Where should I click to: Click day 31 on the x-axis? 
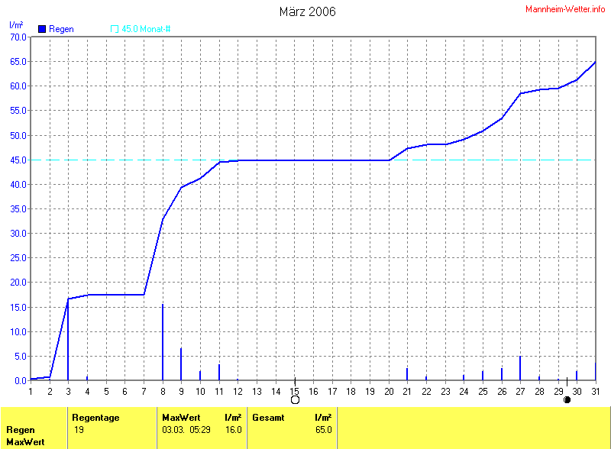pos(595,391)
